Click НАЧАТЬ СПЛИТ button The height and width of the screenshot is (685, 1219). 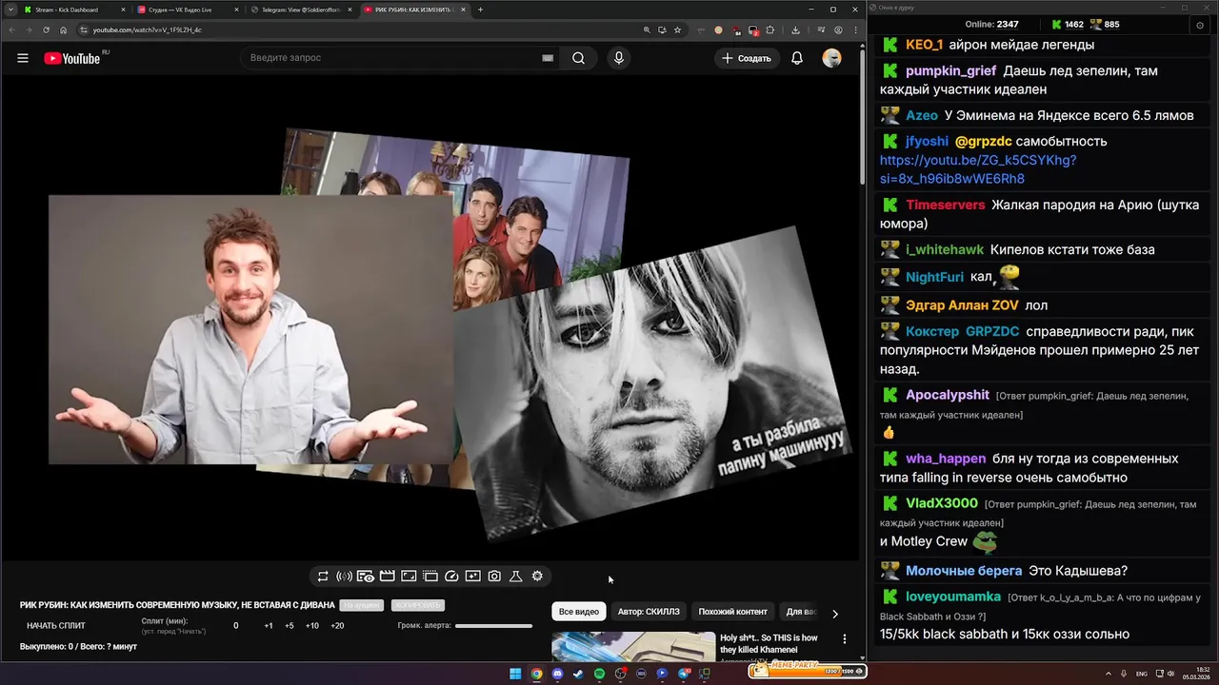[x=56, y=626]
